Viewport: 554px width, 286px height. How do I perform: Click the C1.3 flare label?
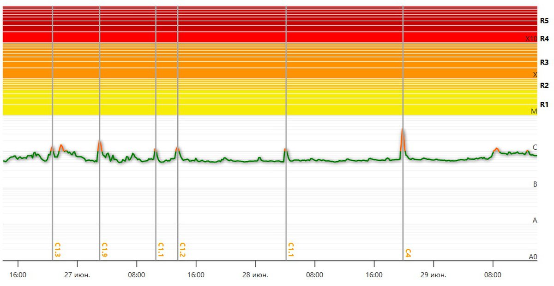(58, 250)
